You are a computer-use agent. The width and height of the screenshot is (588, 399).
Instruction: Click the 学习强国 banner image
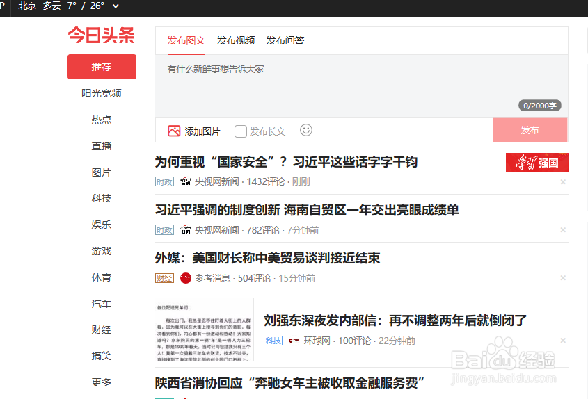(x=537, y=163)
